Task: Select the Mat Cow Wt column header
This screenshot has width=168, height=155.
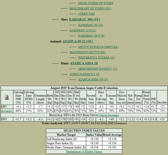Action: [x=76, y=97]
